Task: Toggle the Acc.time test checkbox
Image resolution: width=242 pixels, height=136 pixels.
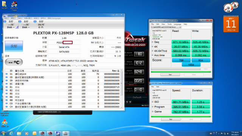Action: [x=152, y=55]
